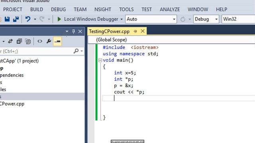
Task: Toggle Solution Explorer auto-hide pin
Action: click(73, 31)
